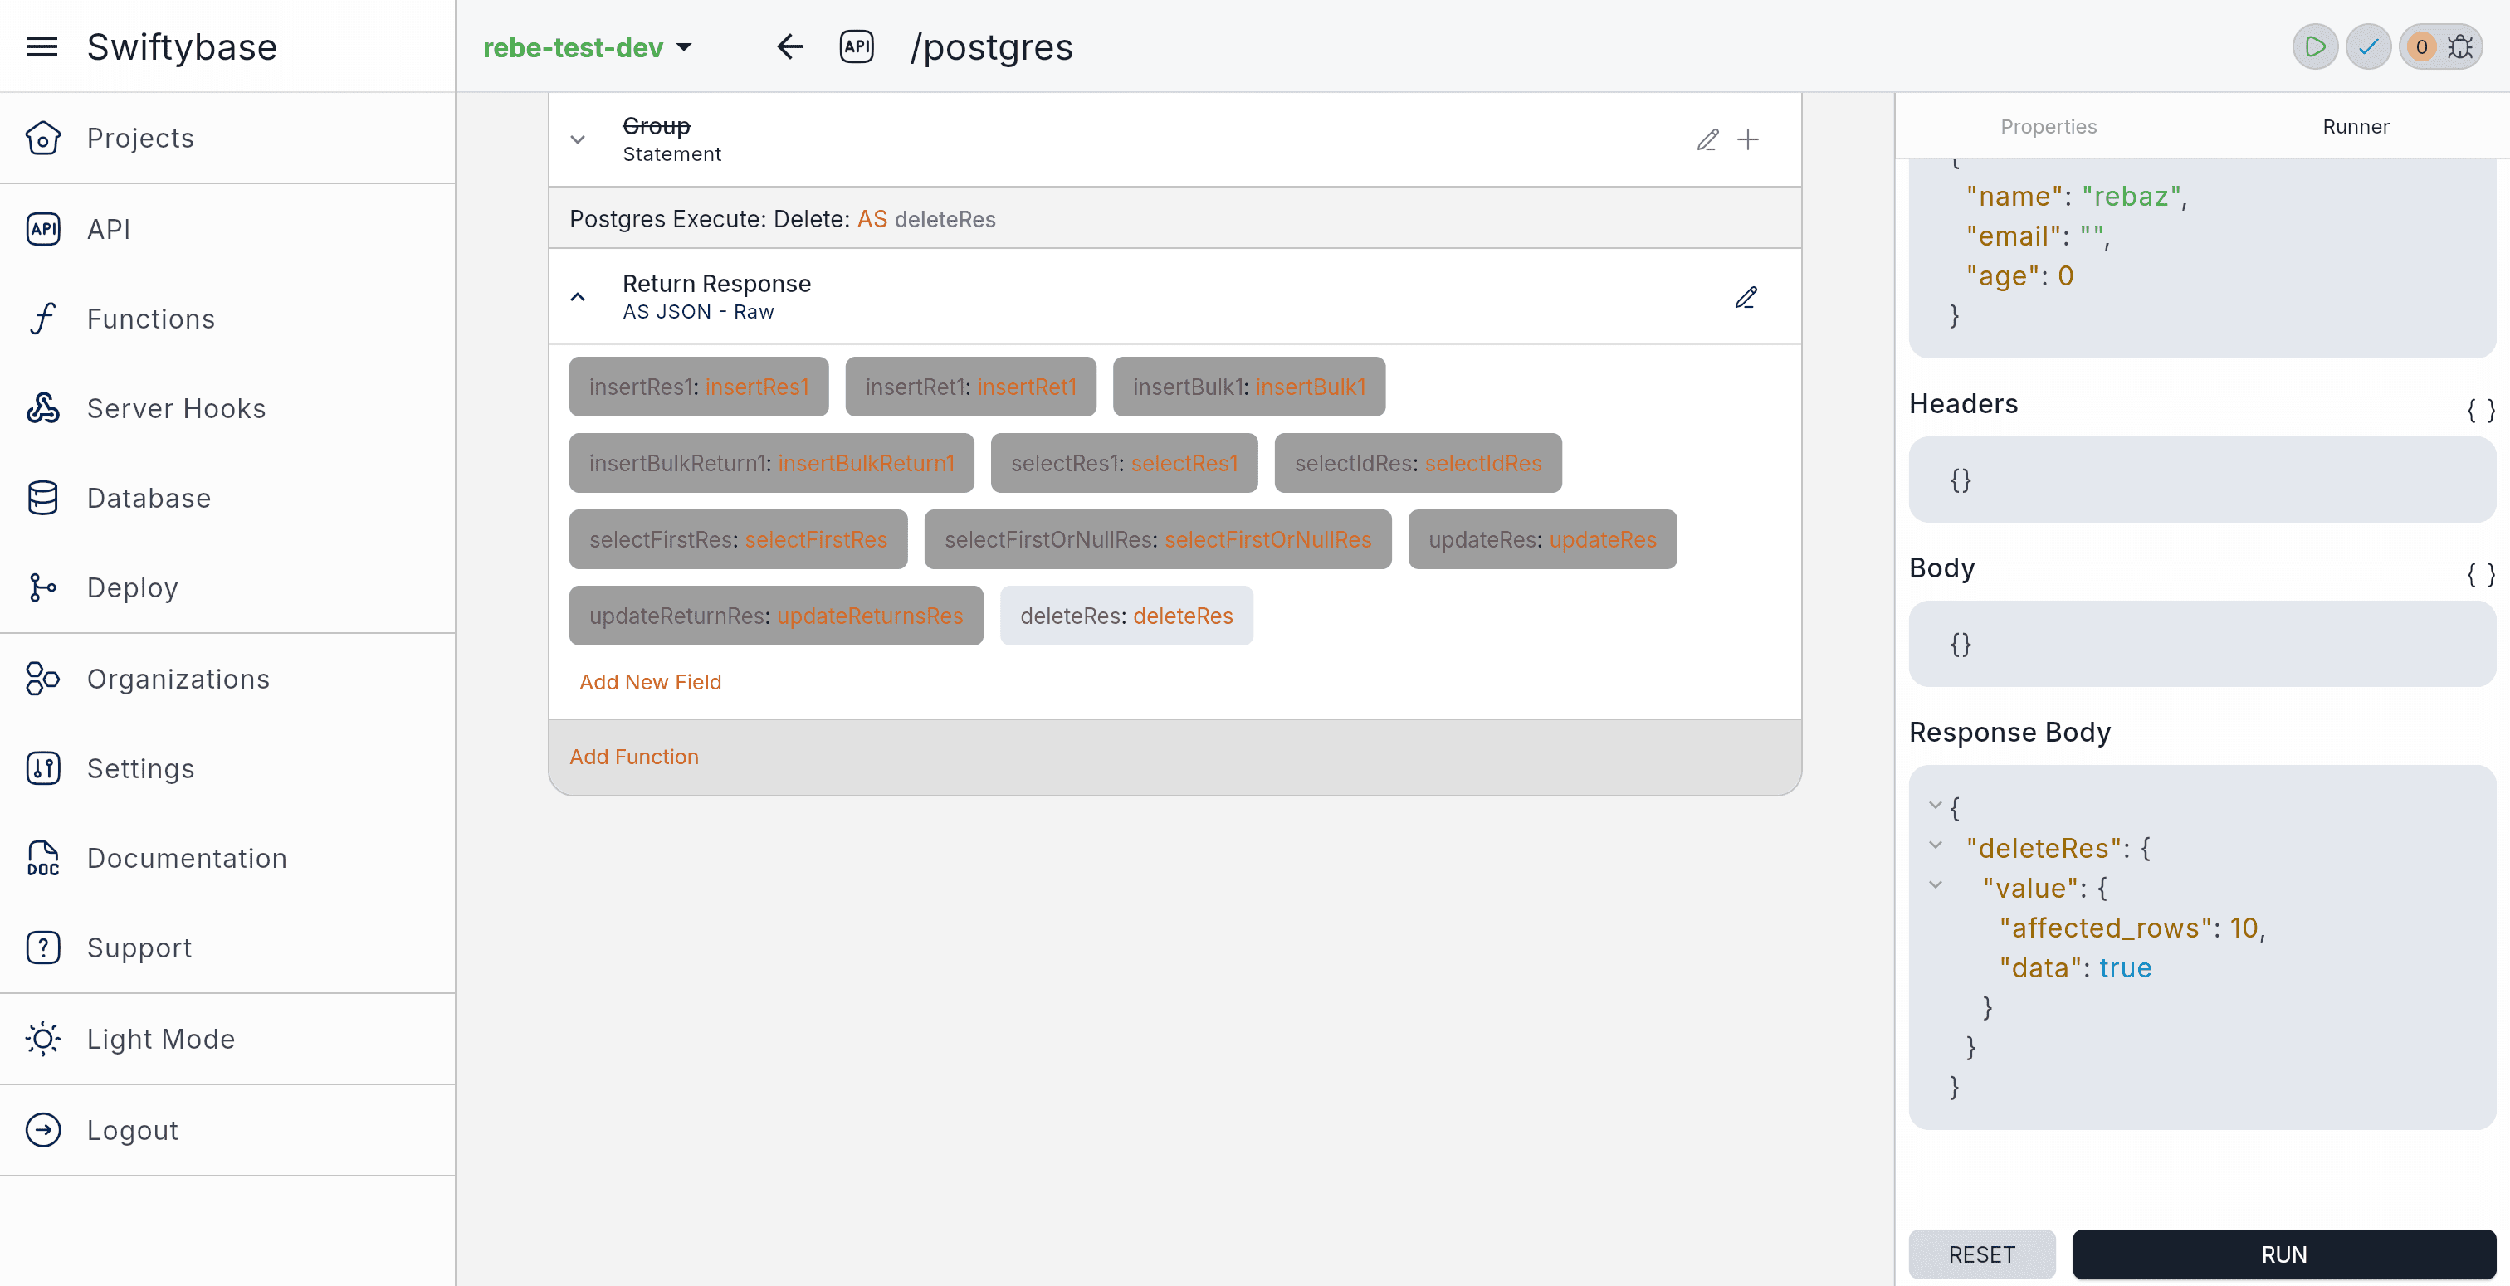The height and width of the screenshot is (1286, 2510).
Task: Collapse the value node in Response Body
Action: point(1935,884)
